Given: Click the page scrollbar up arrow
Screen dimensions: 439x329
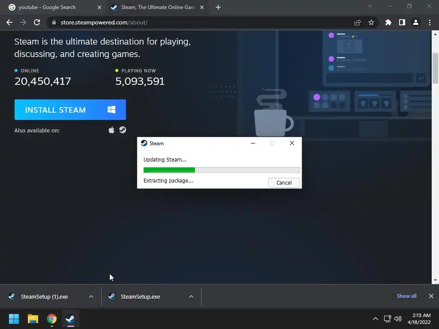Looking at the screenshot, I should click(x=435, y=34).
